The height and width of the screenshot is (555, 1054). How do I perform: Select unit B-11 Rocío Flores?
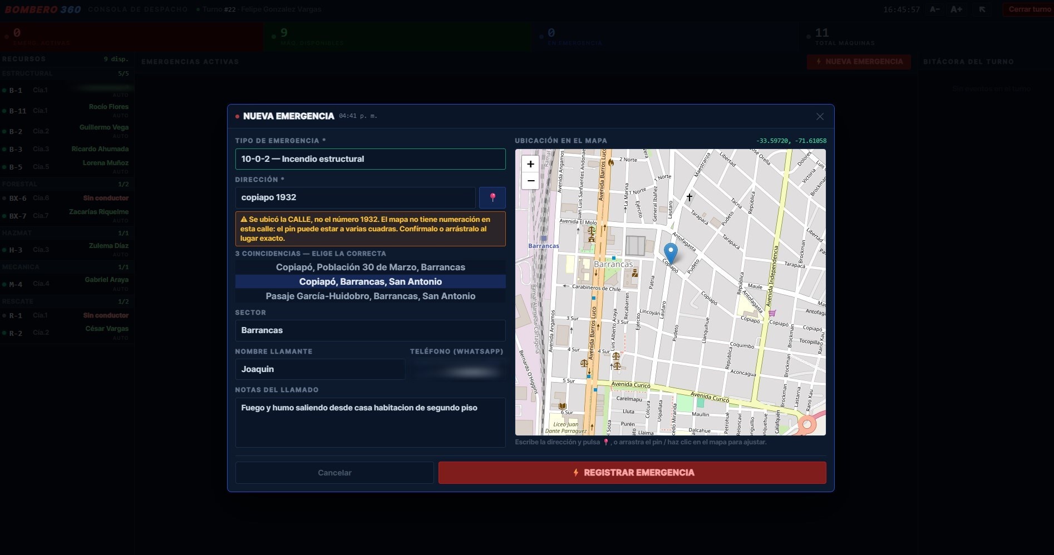[67, 111]
